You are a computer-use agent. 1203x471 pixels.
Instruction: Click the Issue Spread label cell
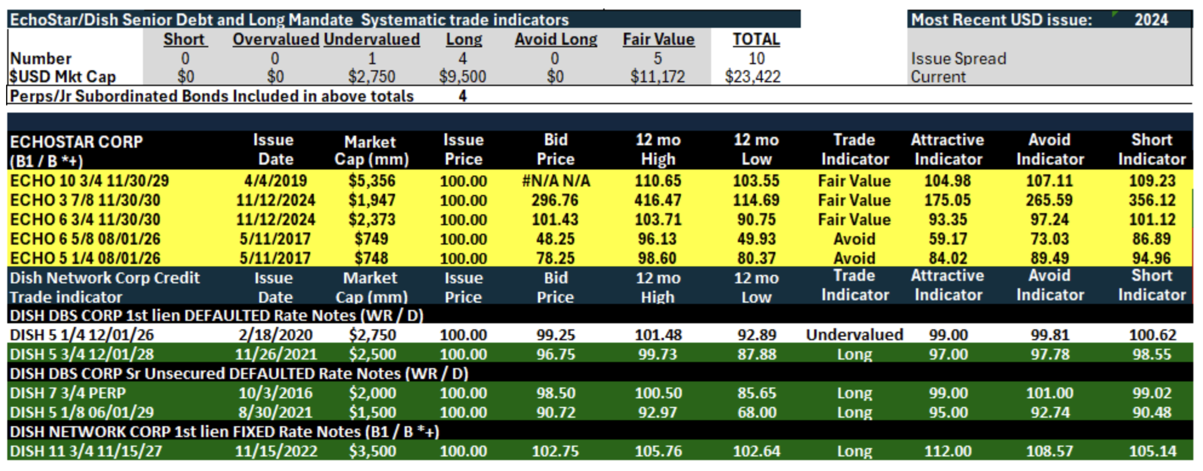coord(958,59)
